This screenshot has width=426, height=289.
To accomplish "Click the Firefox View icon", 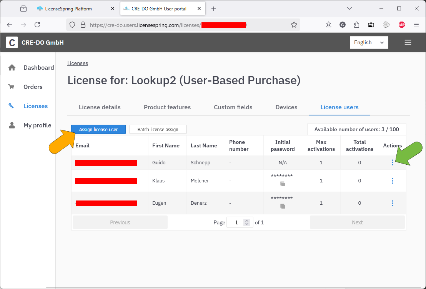I will click(x=23, y=9).
